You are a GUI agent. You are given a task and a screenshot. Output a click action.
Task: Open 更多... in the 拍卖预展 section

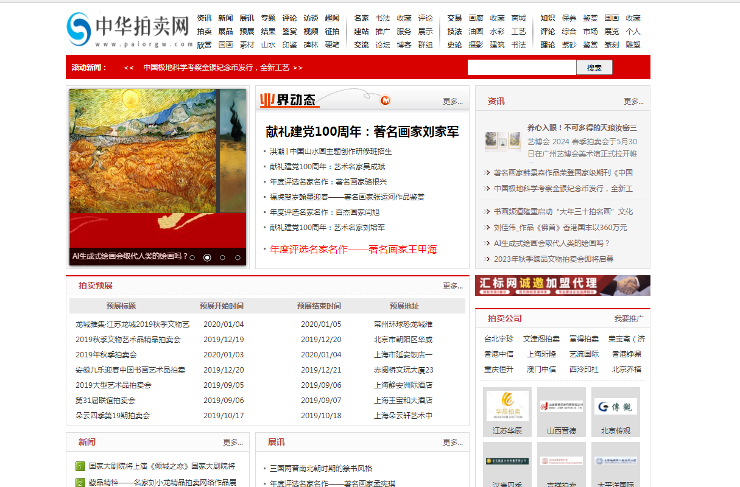(453, 286)
